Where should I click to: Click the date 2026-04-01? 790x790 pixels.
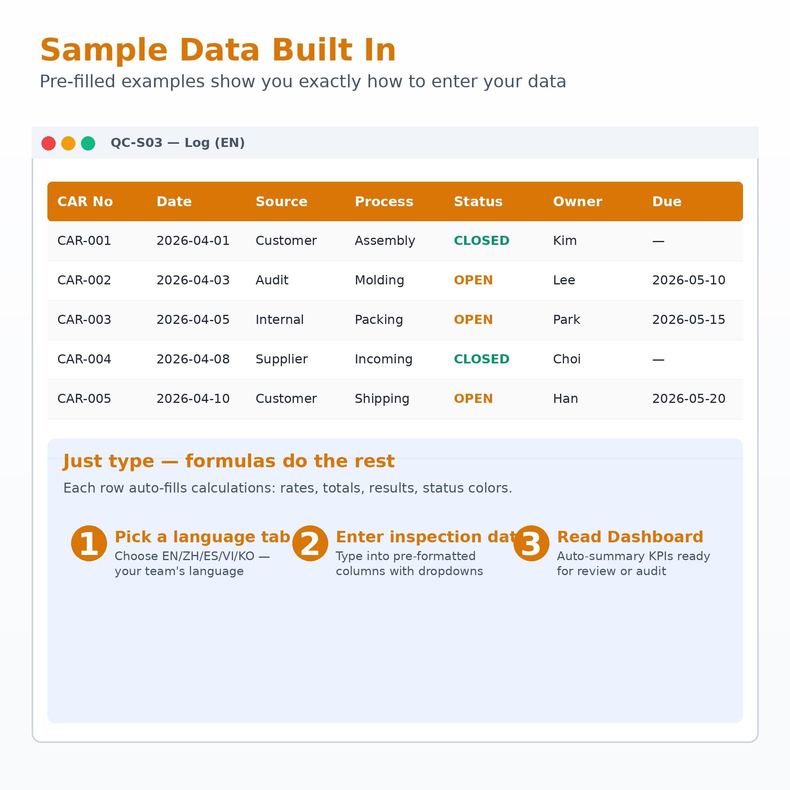[x=193, y=241]
